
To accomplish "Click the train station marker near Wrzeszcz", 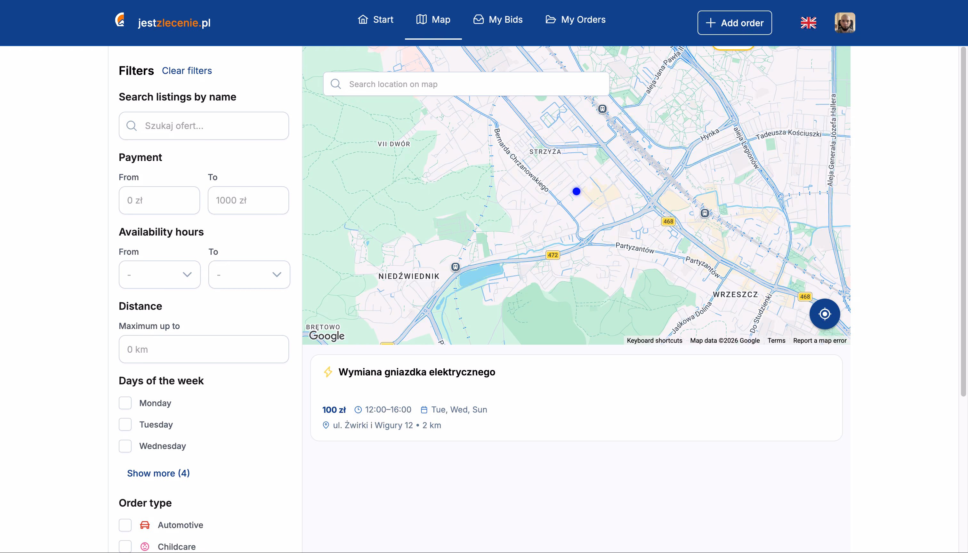I will 705,213.
